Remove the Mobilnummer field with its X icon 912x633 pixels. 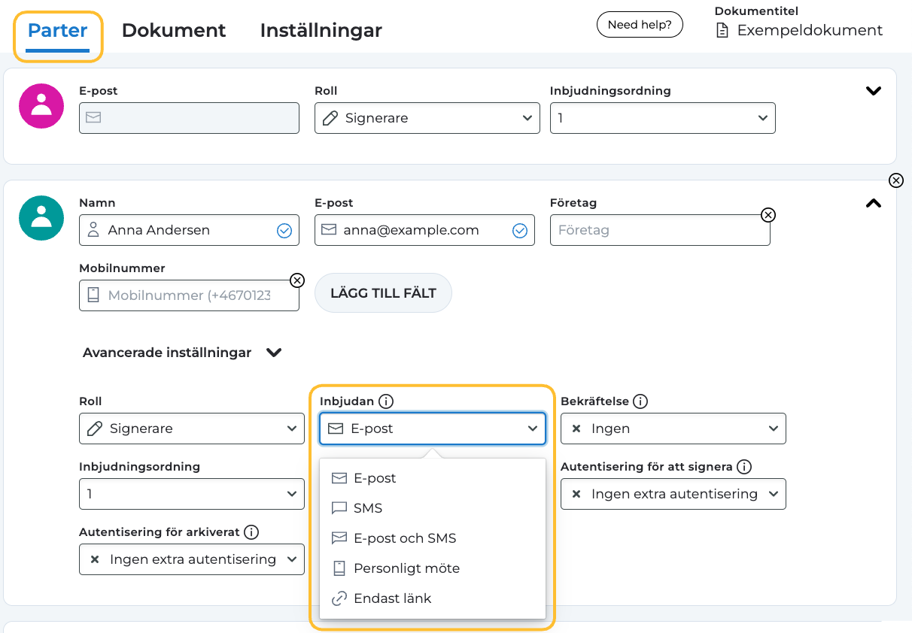pos(297,280)
